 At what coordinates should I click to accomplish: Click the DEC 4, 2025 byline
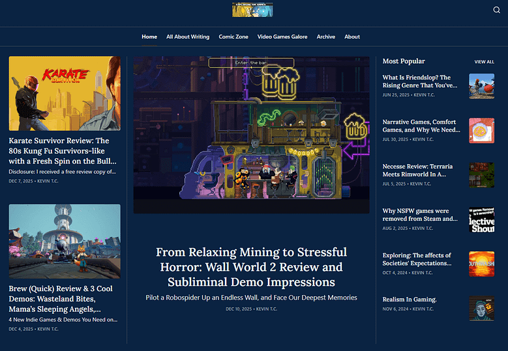click(34, 329)
